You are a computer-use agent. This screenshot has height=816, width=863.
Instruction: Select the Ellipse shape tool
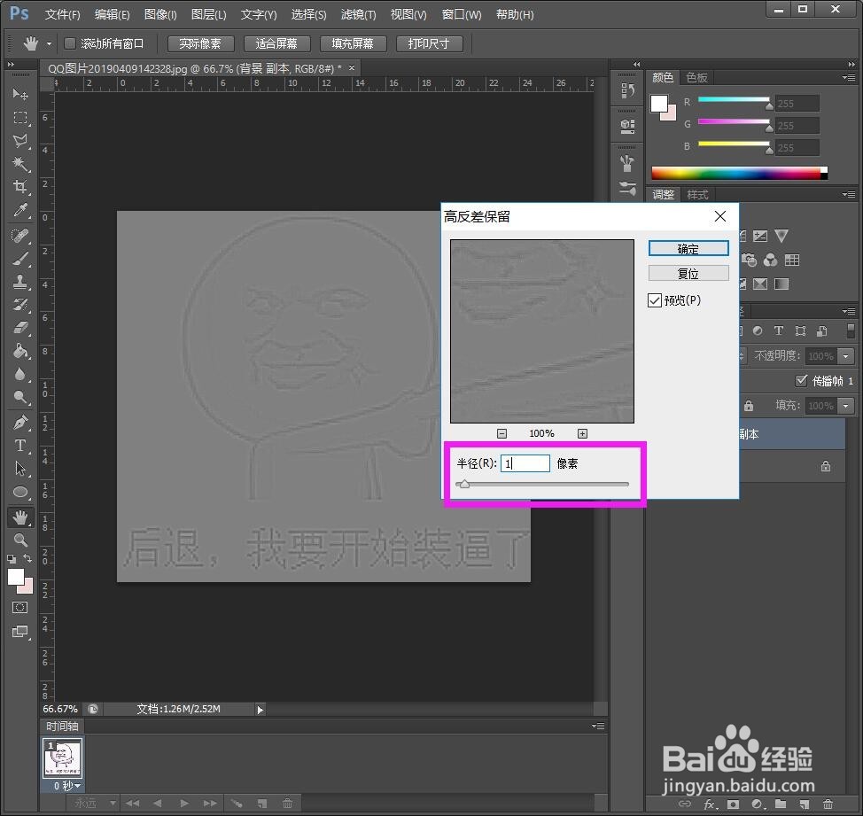point(20,492)
